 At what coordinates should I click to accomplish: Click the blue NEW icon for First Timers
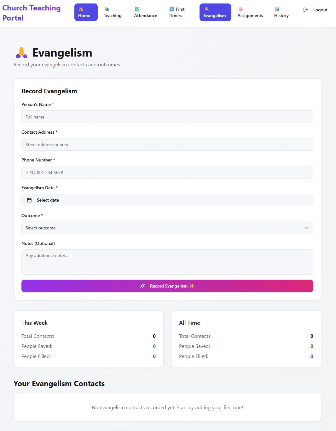coord(172,9)
